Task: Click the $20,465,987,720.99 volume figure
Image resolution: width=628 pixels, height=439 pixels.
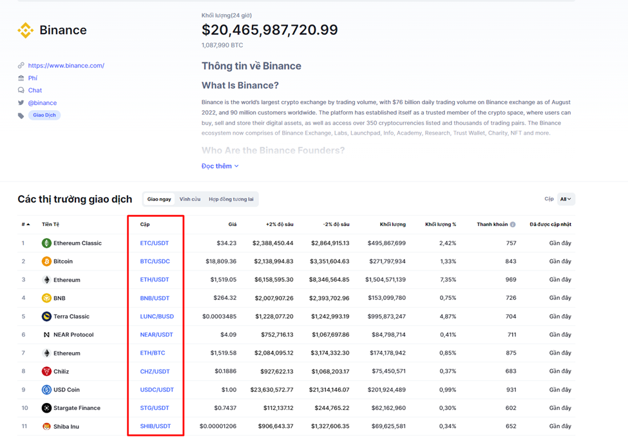Action: point(269,30)
